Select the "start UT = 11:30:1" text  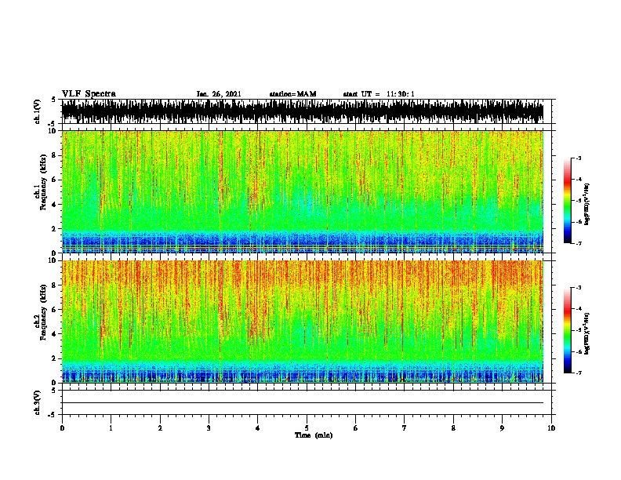(x=379, y=94)
